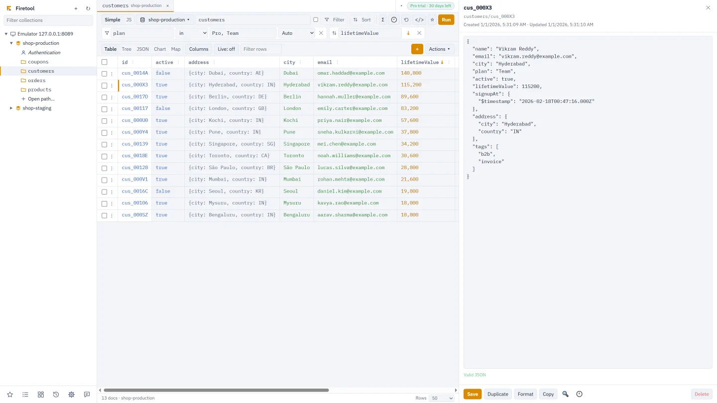The height and width of the screenshot is (403, 717).
Task: Click the clock icon in the document panel footer
Action: point(579,394)
